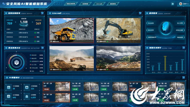This screenshot has width=190, height=107.
Task: Click the red offline status dot in device list
Action: pos(35,37)
